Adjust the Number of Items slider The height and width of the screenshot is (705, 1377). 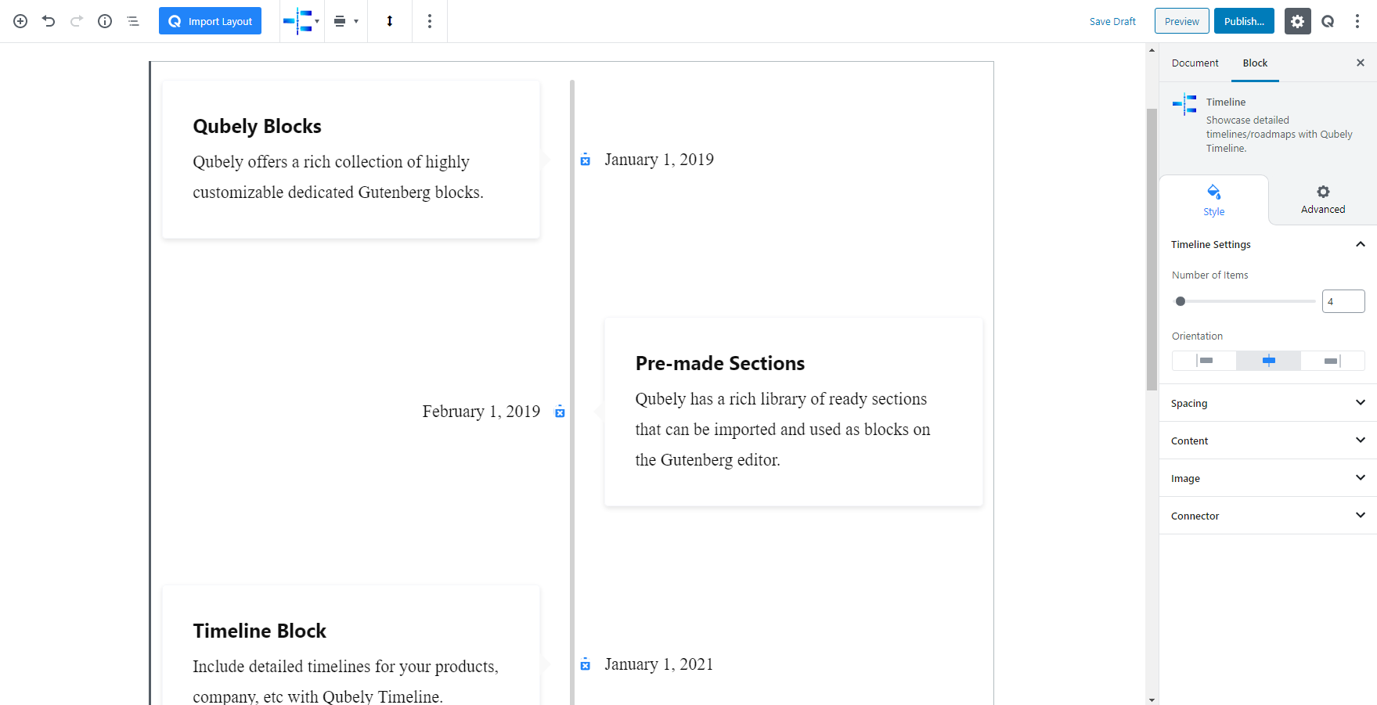(1244, 301)
